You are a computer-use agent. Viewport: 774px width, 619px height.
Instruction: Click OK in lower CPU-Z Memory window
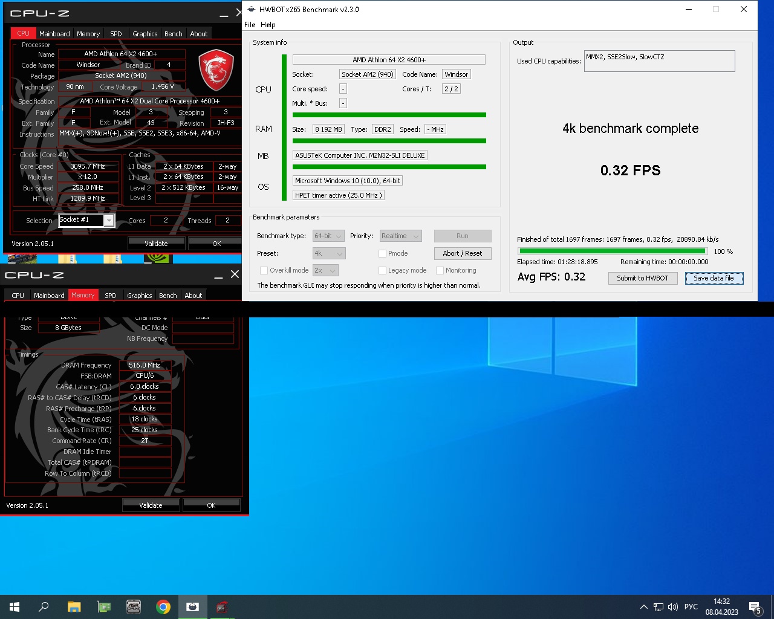[211, 505]
